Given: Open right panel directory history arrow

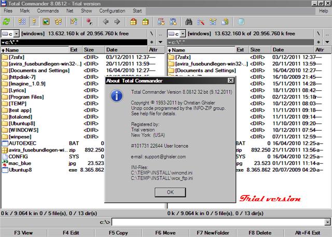Looking at the screenshot, I should point(327,42).
